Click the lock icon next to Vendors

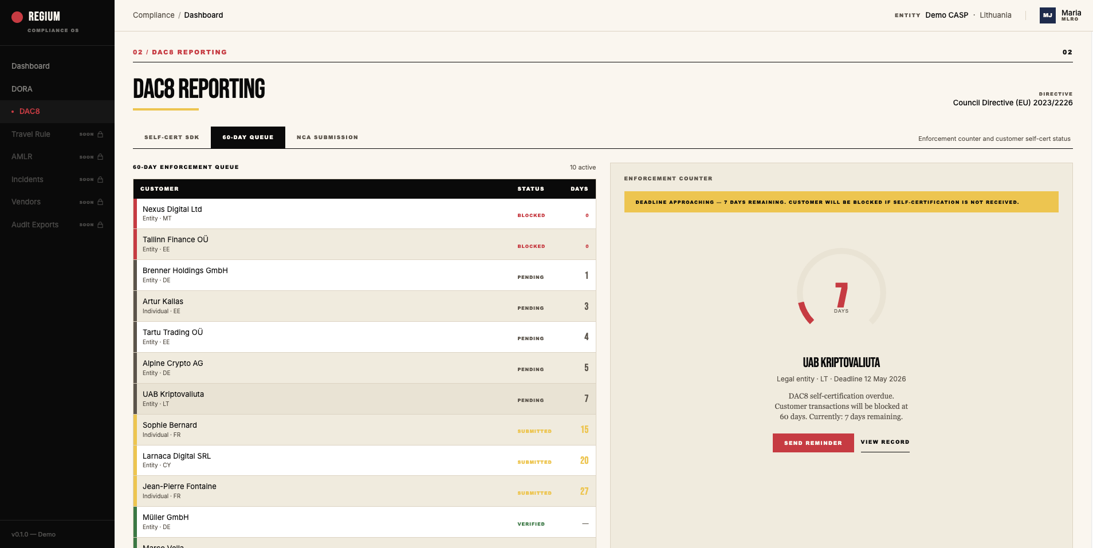(x=100, y=202)
